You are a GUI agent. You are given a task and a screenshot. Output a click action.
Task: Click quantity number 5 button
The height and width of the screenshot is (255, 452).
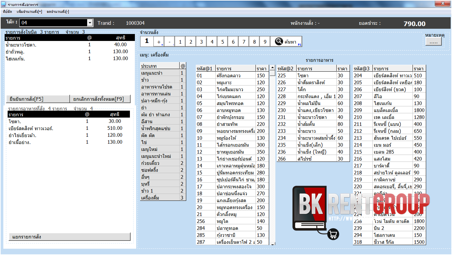point(223,42)
